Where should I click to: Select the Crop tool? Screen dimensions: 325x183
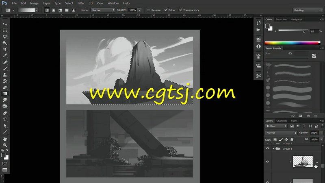pos(5,49)
